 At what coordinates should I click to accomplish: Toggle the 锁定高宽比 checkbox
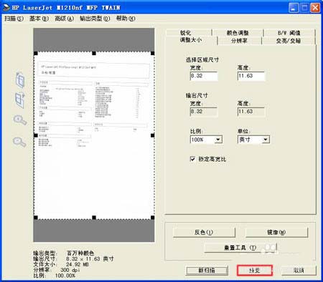192,159
